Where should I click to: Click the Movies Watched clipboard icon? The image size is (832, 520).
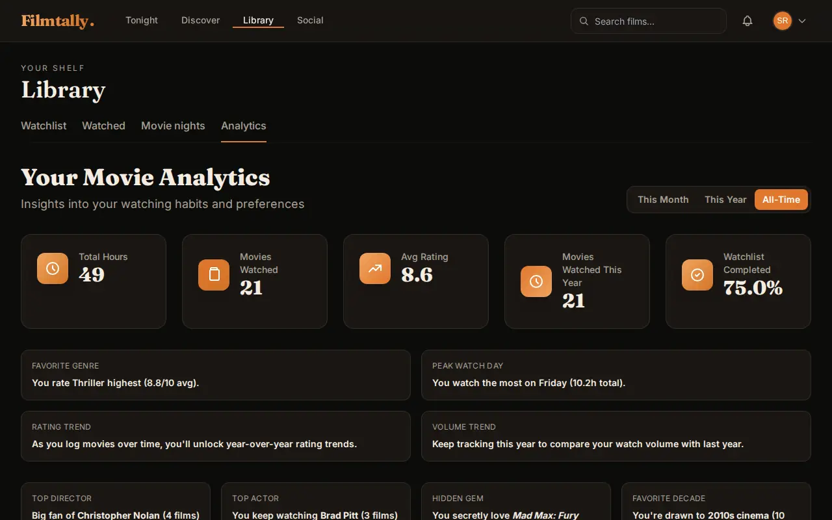[214, 275]
